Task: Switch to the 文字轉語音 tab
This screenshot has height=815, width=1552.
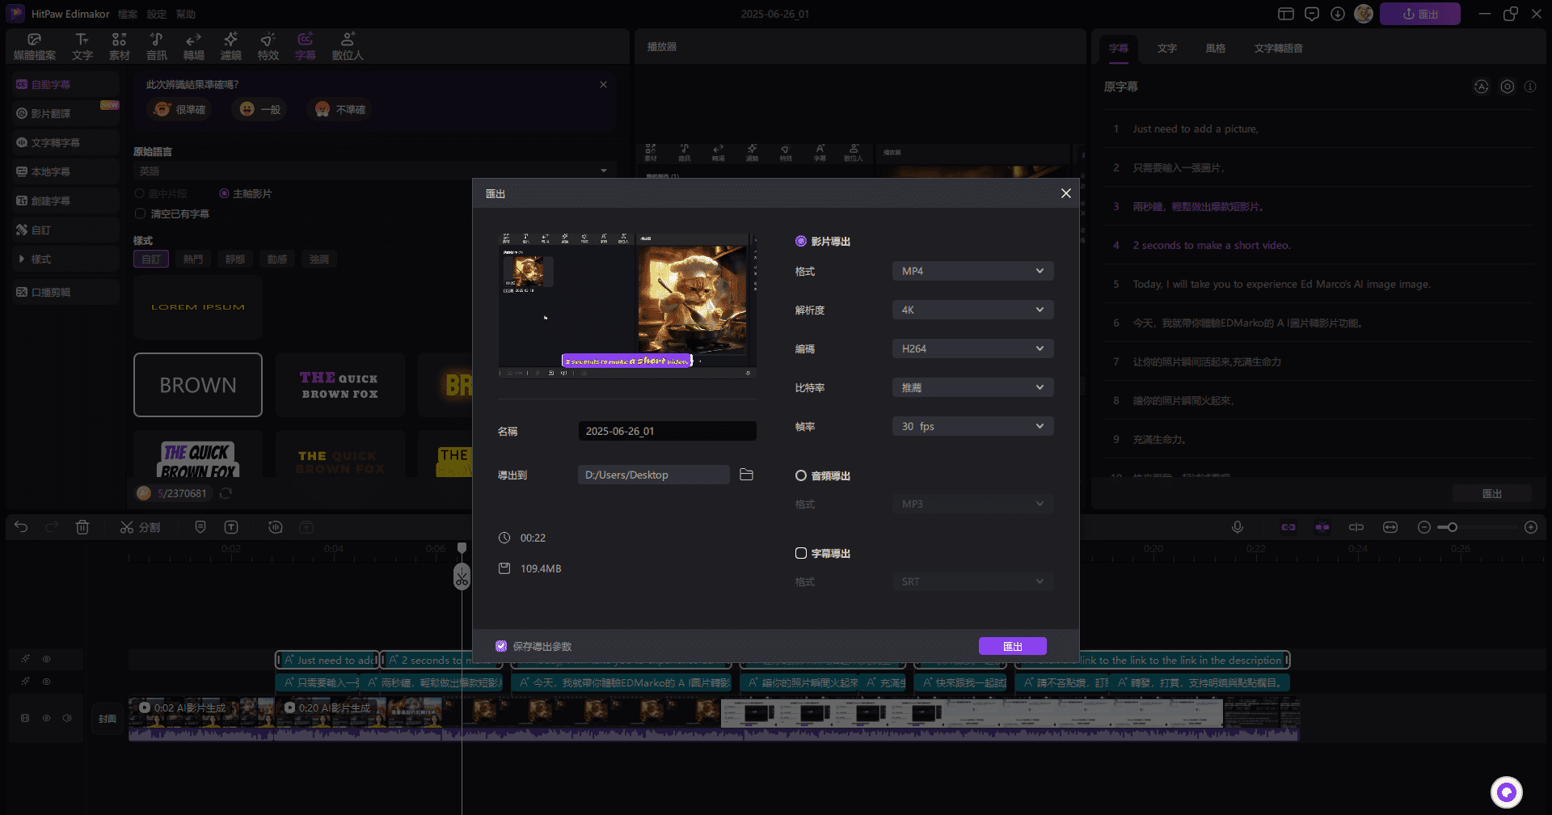Action: point(1278,49)
